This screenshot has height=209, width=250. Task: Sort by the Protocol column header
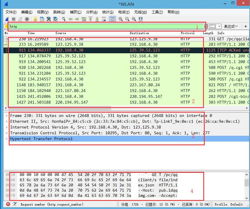191,33
